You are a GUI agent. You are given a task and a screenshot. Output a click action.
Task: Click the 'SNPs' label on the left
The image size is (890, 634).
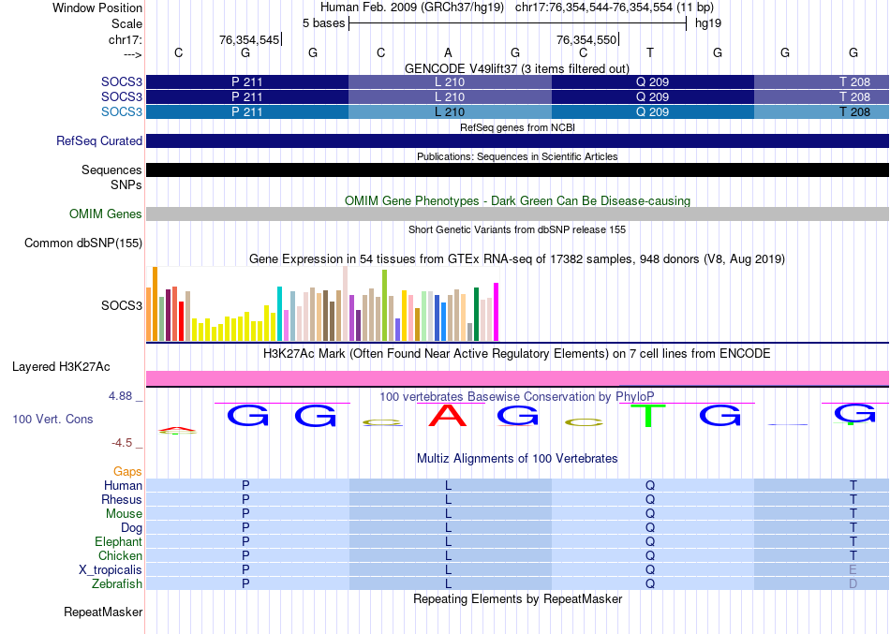click(x=126, y=185)
